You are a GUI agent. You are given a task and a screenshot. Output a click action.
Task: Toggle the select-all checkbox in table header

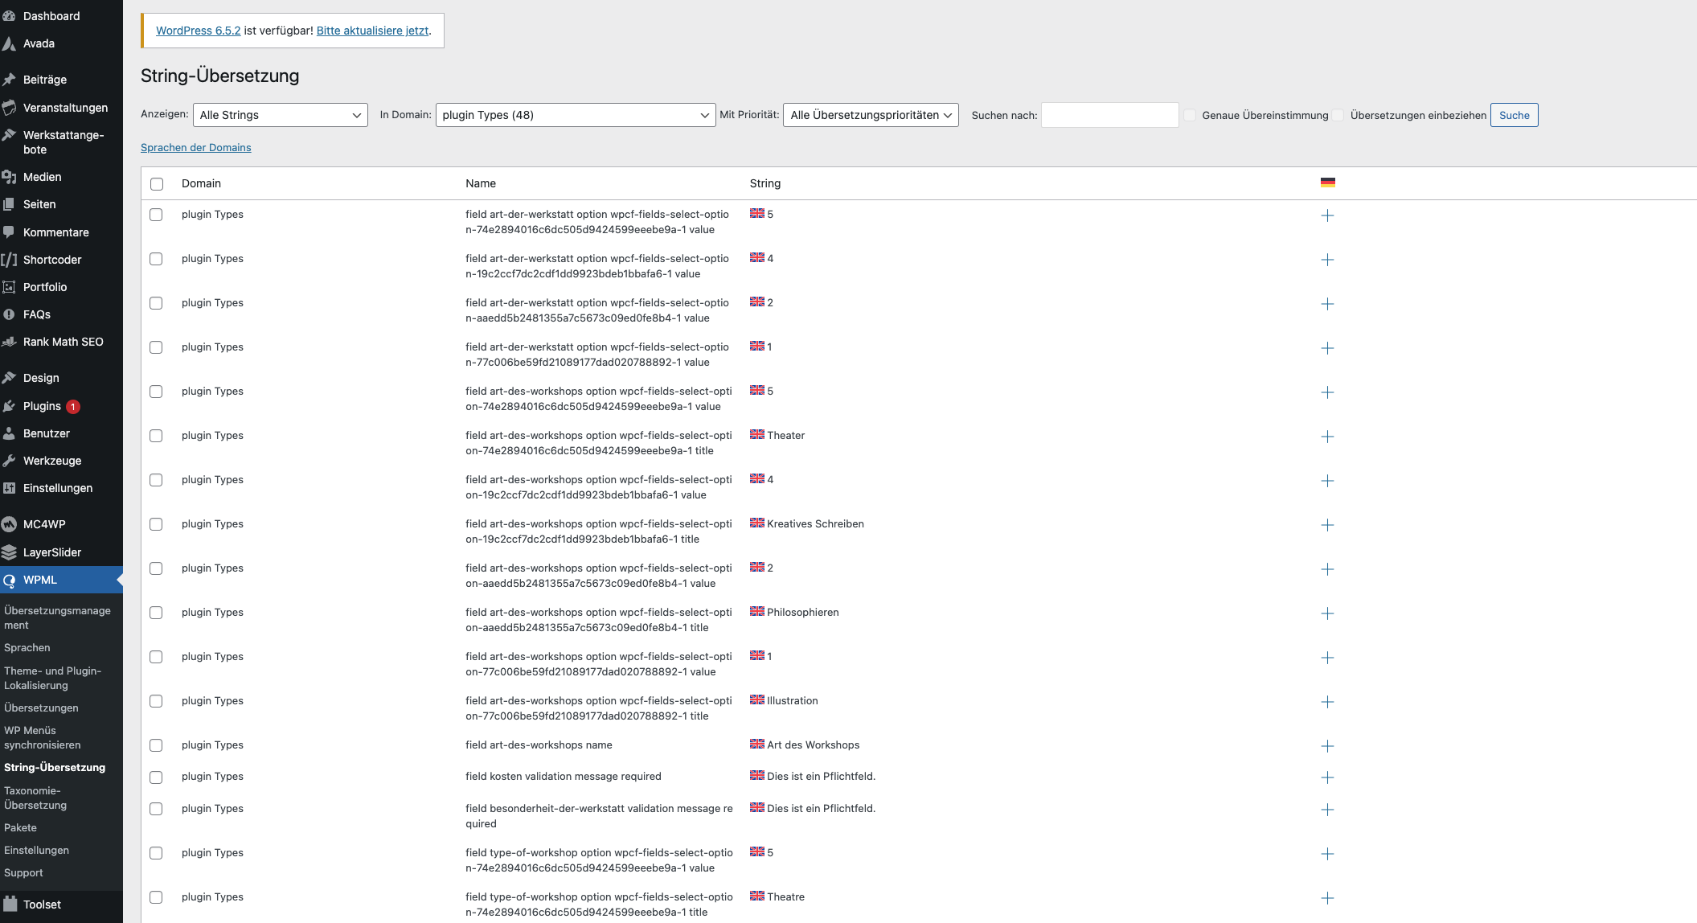[157, 184]
